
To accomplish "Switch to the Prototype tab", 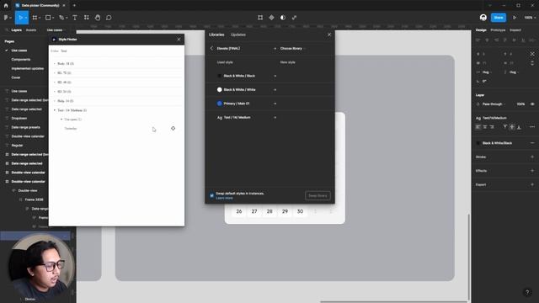I will [x=498, y=30].
